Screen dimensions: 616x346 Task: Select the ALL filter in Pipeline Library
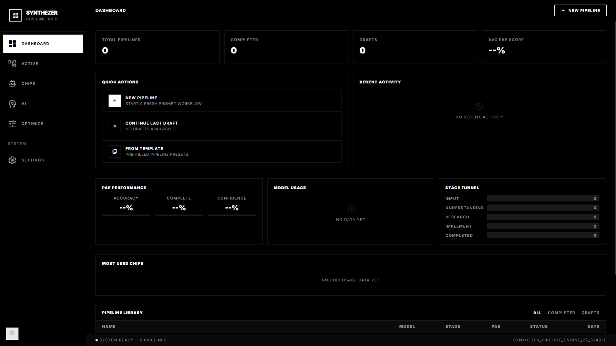click(537, 313)
